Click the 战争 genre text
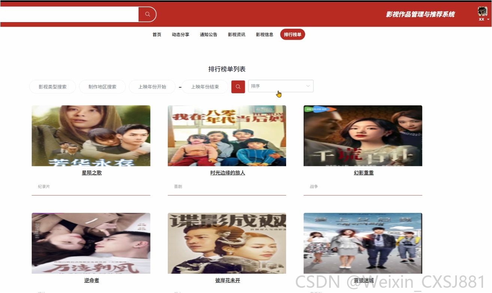This screenshot has height=293, width=492. click(x=314, y=186)
